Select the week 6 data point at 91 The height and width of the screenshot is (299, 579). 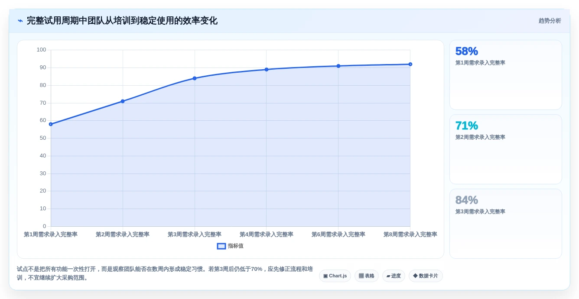[338, 66]
